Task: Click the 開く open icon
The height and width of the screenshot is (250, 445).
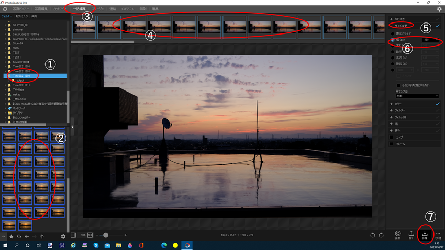Action: 411,235
